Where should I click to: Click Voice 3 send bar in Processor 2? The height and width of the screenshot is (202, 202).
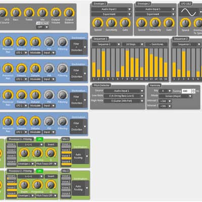coord(12,190)
